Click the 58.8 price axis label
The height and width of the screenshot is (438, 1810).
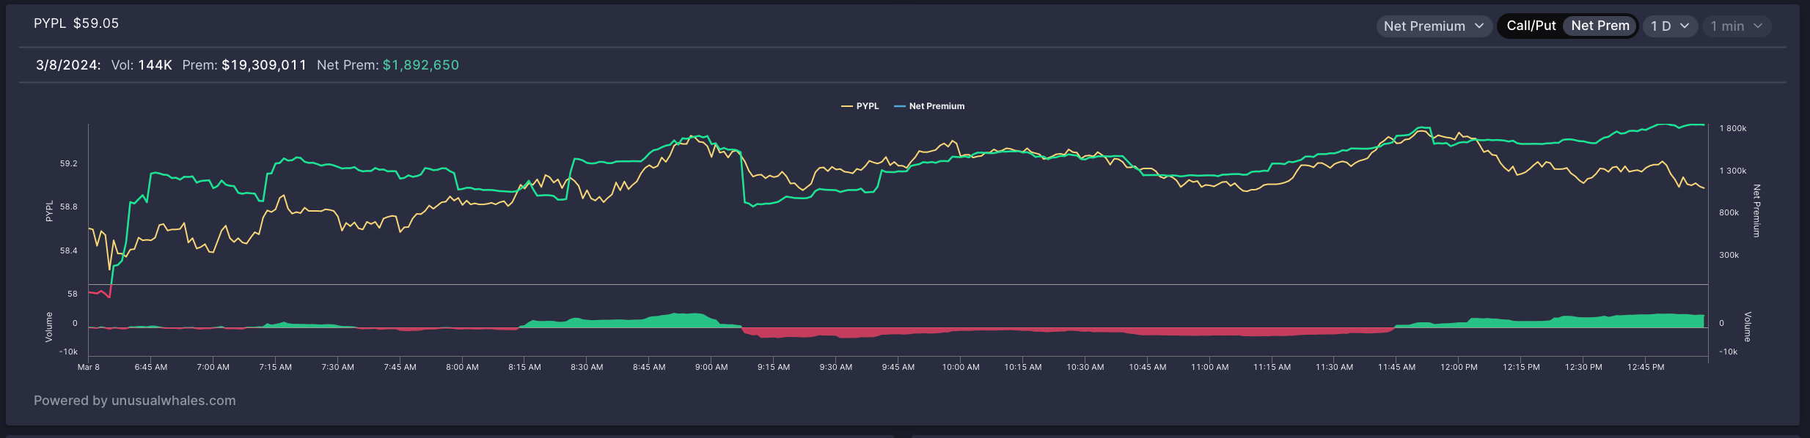pos(68,207)
